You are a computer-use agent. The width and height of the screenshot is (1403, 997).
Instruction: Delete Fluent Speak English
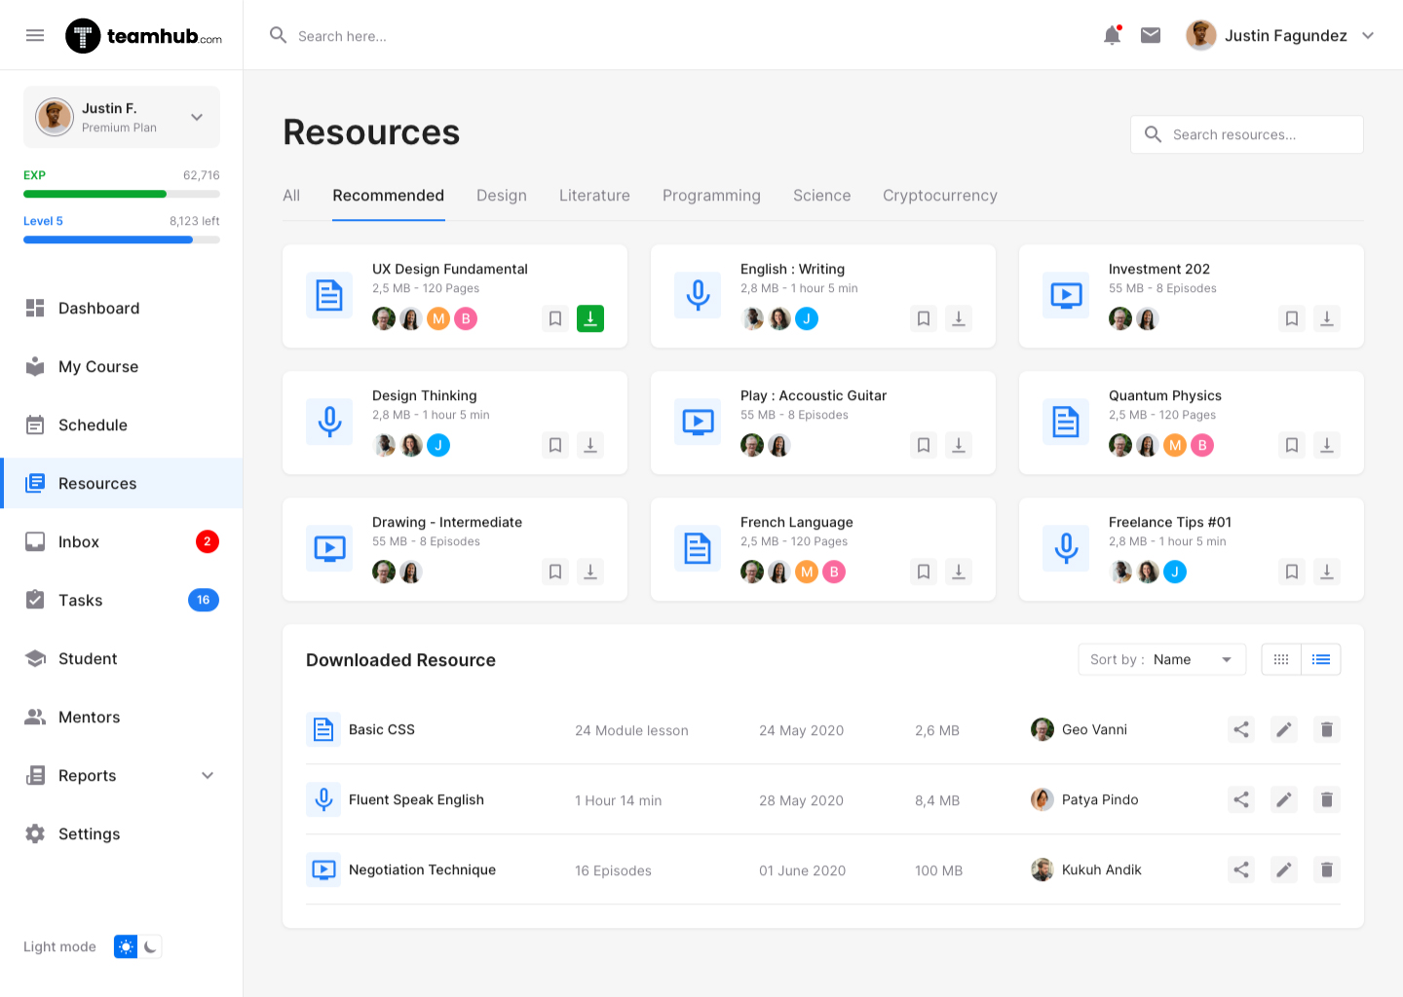[x=1327, y=799]
